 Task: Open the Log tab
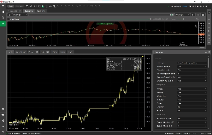70,52
